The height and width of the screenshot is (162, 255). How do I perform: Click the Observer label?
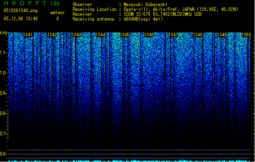82,4
